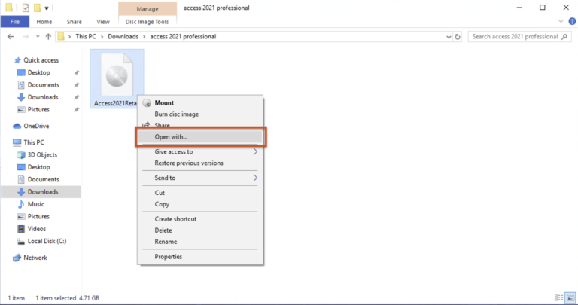Click the Forward navigation arrow
The width and height of the screenshot is (578, 305).
(26, 36)
